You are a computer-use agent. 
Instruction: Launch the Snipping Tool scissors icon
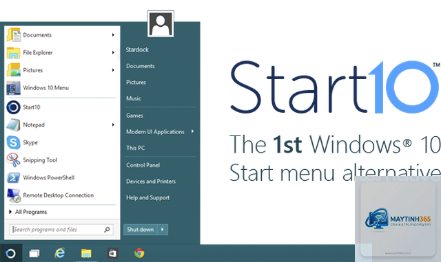pos(14,160)
